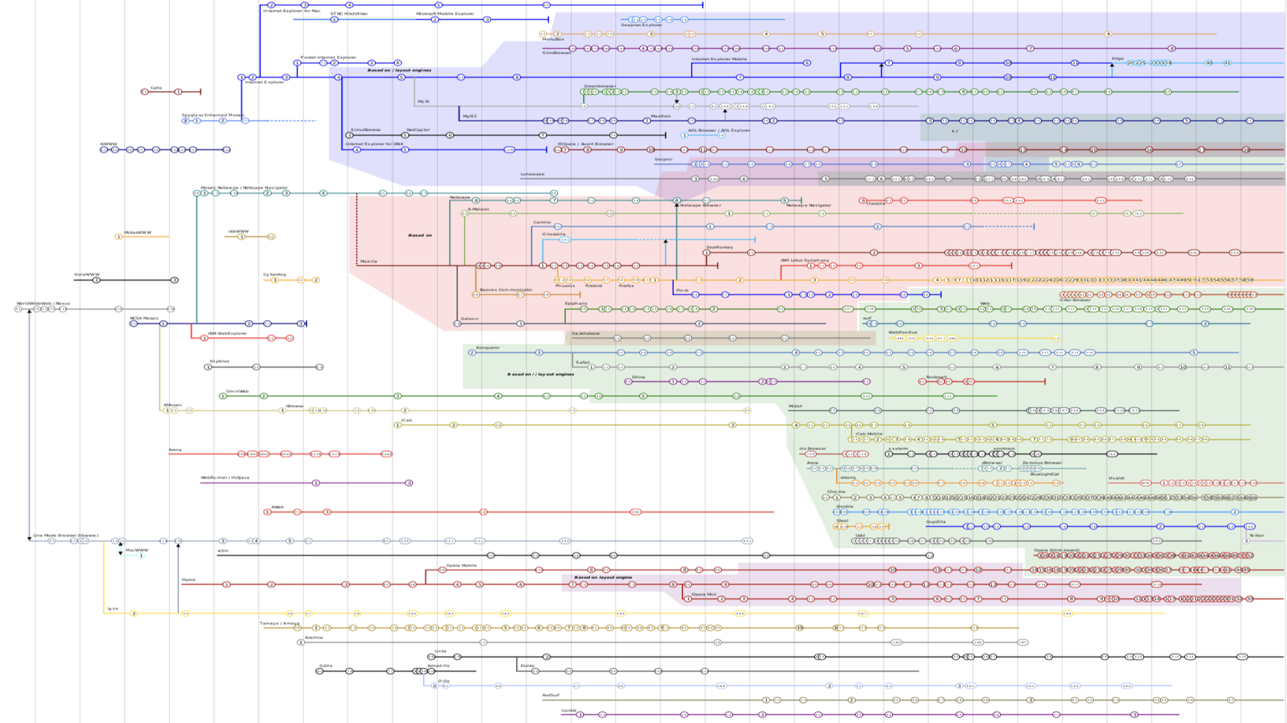Click the "SeaMonkey" label

click(x=719, y=248)
